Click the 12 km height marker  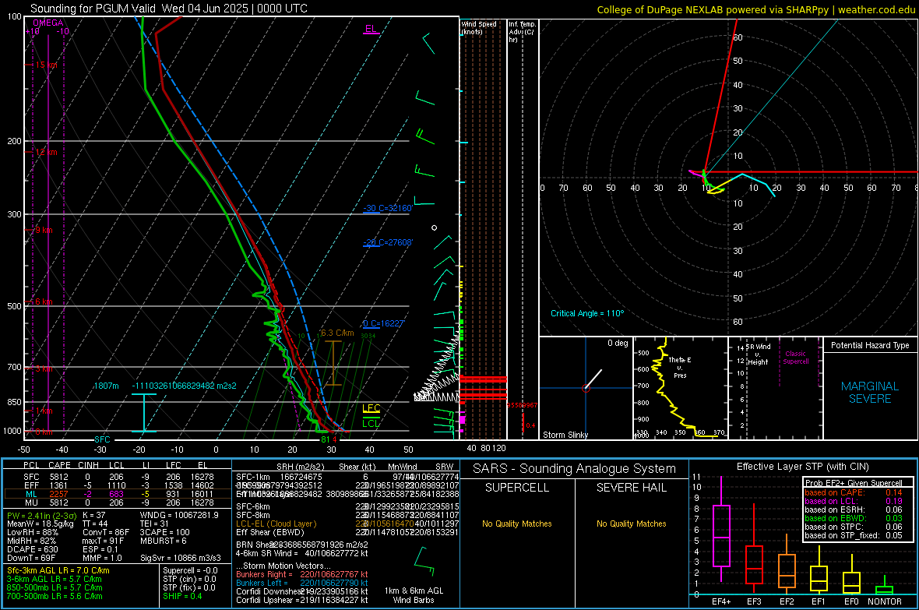[46, 152]
